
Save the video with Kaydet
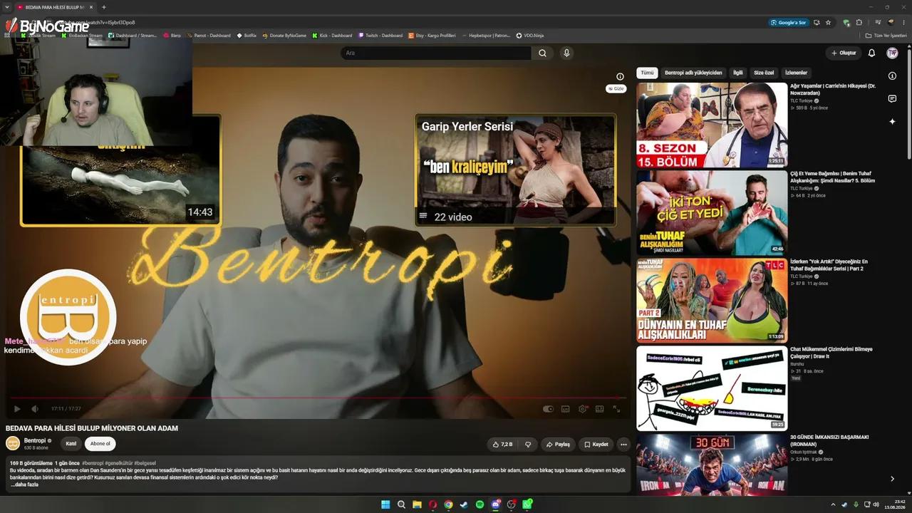(x=596, y=444)
